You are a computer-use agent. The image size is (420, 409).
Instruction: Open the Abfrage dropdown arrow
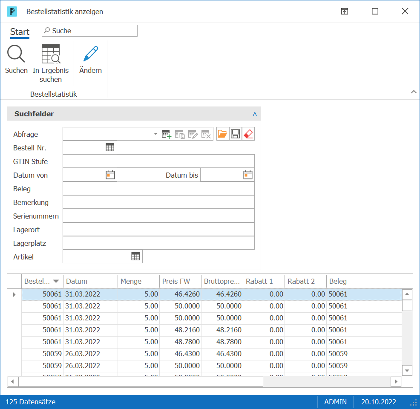(x=155, y=134)
